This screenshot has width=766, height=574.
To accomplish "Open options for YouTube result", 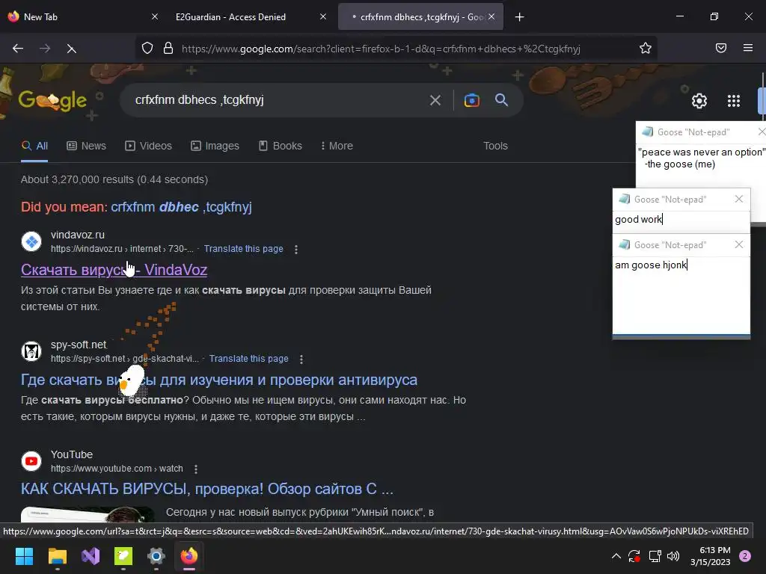I will click(x=196, y=469).
